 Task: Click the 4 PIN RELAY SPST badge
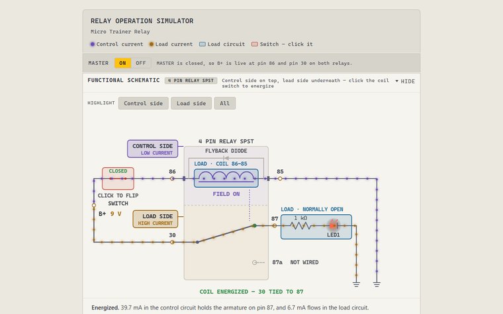(x=191, y=81)
